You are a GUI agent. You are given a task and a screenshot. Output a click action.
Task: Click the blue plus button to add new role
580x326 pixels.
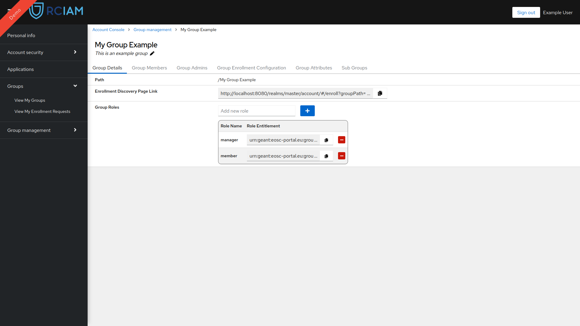click(x=308, y=111)
